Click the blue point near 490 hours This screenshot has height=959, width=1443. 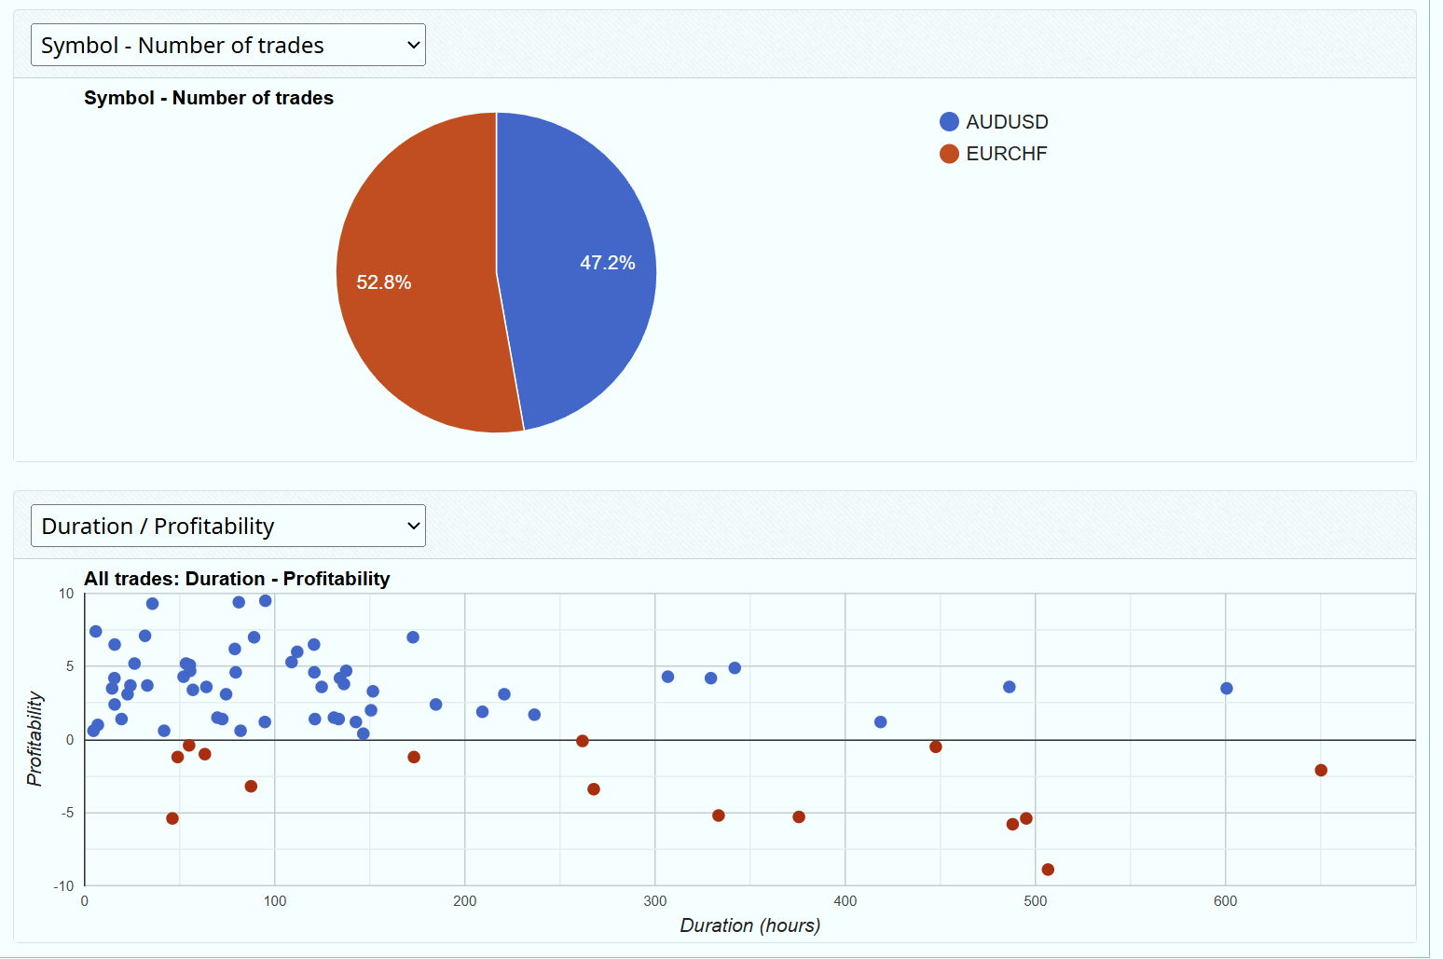(x=1009, y=687)
